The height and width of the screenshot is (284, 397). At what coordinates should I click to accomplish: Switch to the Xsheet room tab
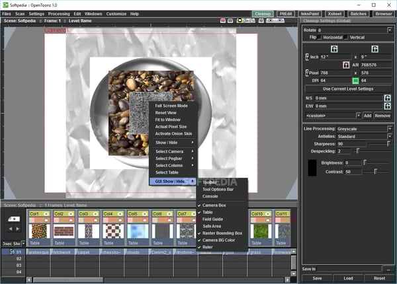coord(335,14)
